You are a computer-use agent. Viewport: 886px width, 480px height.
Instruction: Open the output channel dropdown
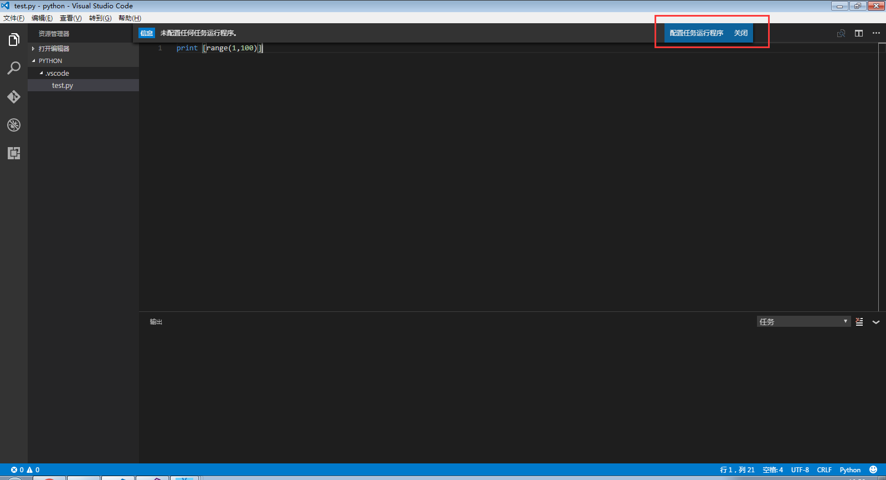(803, 321)
